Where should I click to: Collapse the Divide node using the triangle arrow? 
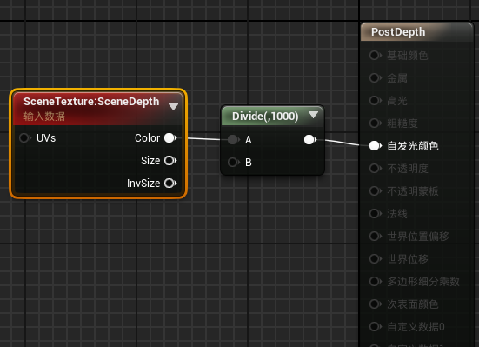[313, 115]
